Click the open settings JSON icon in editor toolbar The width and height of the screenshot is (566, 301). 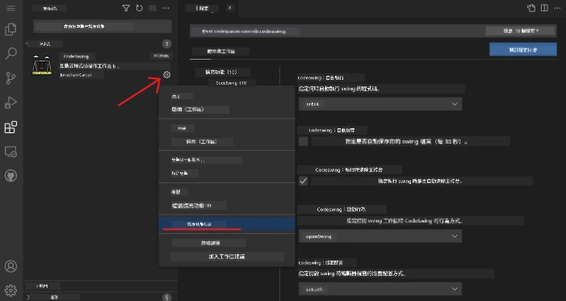[x=531, y=8]
